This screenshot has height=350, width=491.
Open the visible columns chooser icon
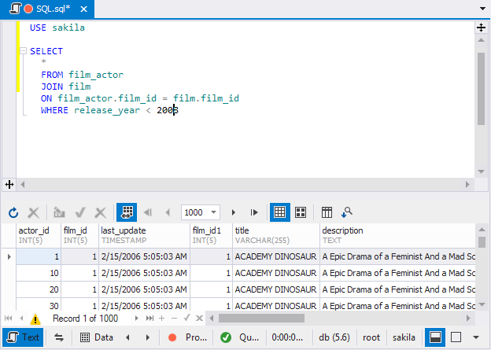click(327, 212)
